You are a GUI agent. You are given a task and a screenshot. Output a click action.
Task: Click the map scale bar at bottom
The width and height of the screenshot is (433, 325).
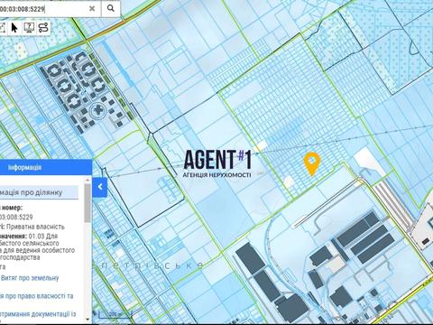(x=115, y=314)
